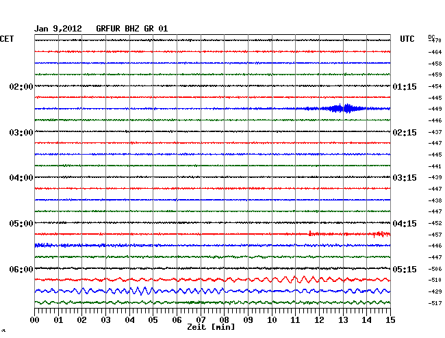
Task: Click minute "03" on the Zeit axis
Action: click(x=105, y=320)
